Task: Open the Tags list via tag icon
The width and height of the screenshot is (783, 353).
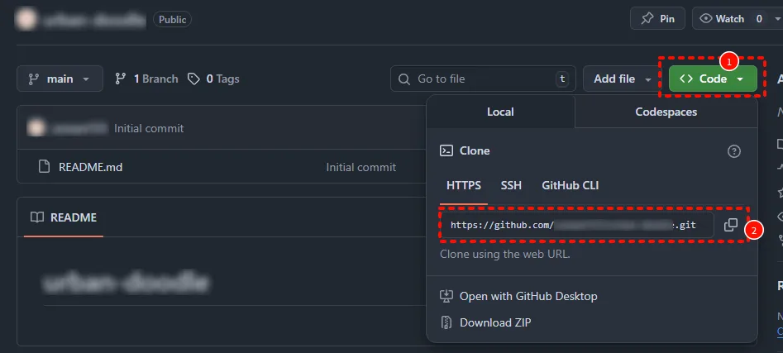Action: (194, 79)
